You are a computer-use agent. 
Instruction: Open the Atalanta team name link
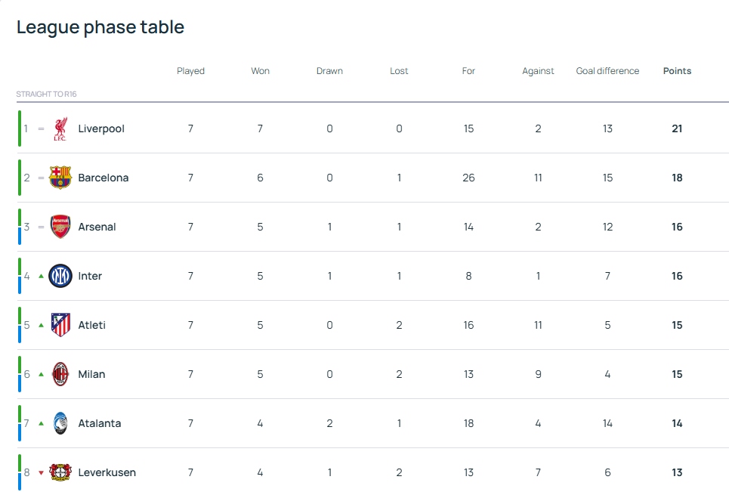click(100, 423)
